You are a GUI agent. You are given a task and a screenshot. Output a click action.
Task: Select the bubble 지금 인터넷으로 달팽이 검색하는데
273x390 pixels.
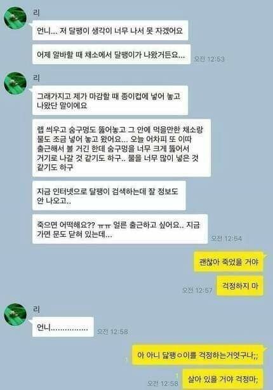click(109, 196)
